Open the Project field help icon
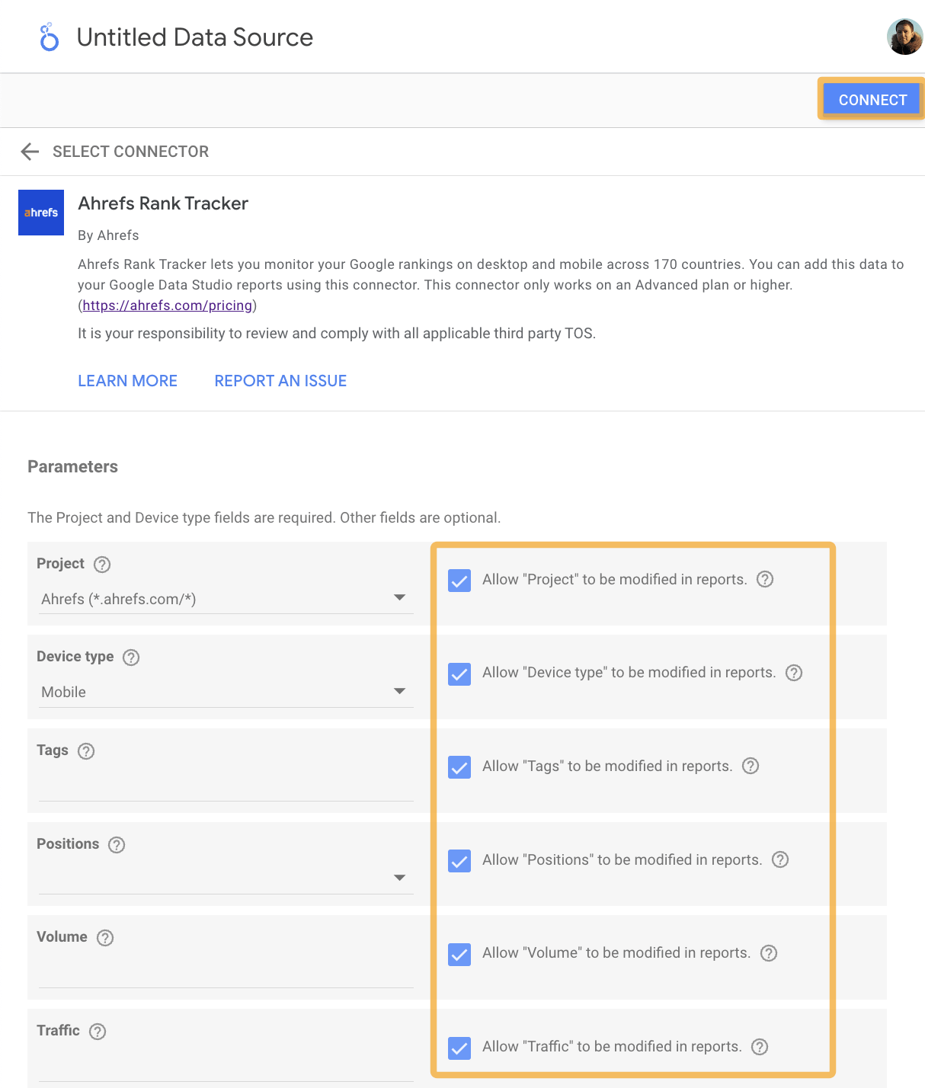Screen dimensions: 925x1088 point(102,564)
